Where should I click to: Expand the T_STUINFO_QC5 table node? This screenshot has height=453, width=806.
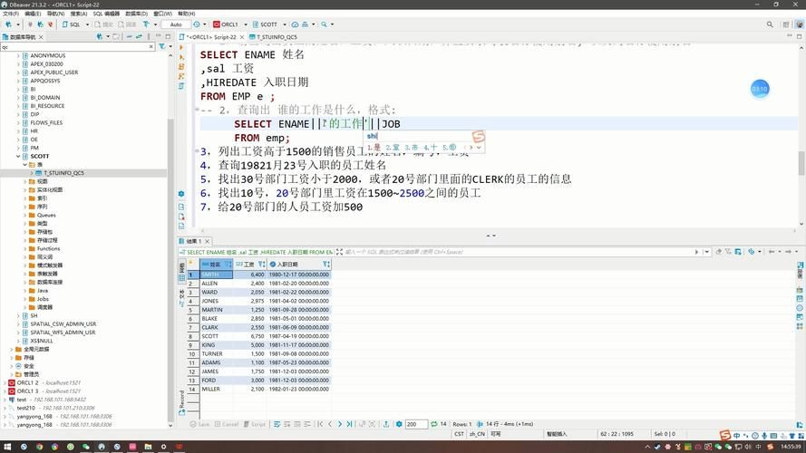32,173
